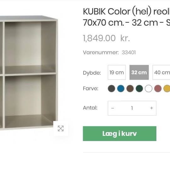The image size is (170, 170).
Task: Select the yellow color swatch
Action: click(x=167, y=88)
